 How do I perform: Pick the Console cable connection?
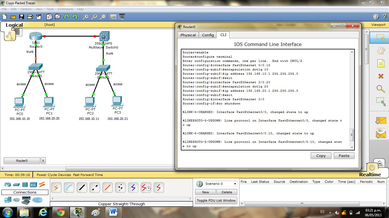(69, 188)
